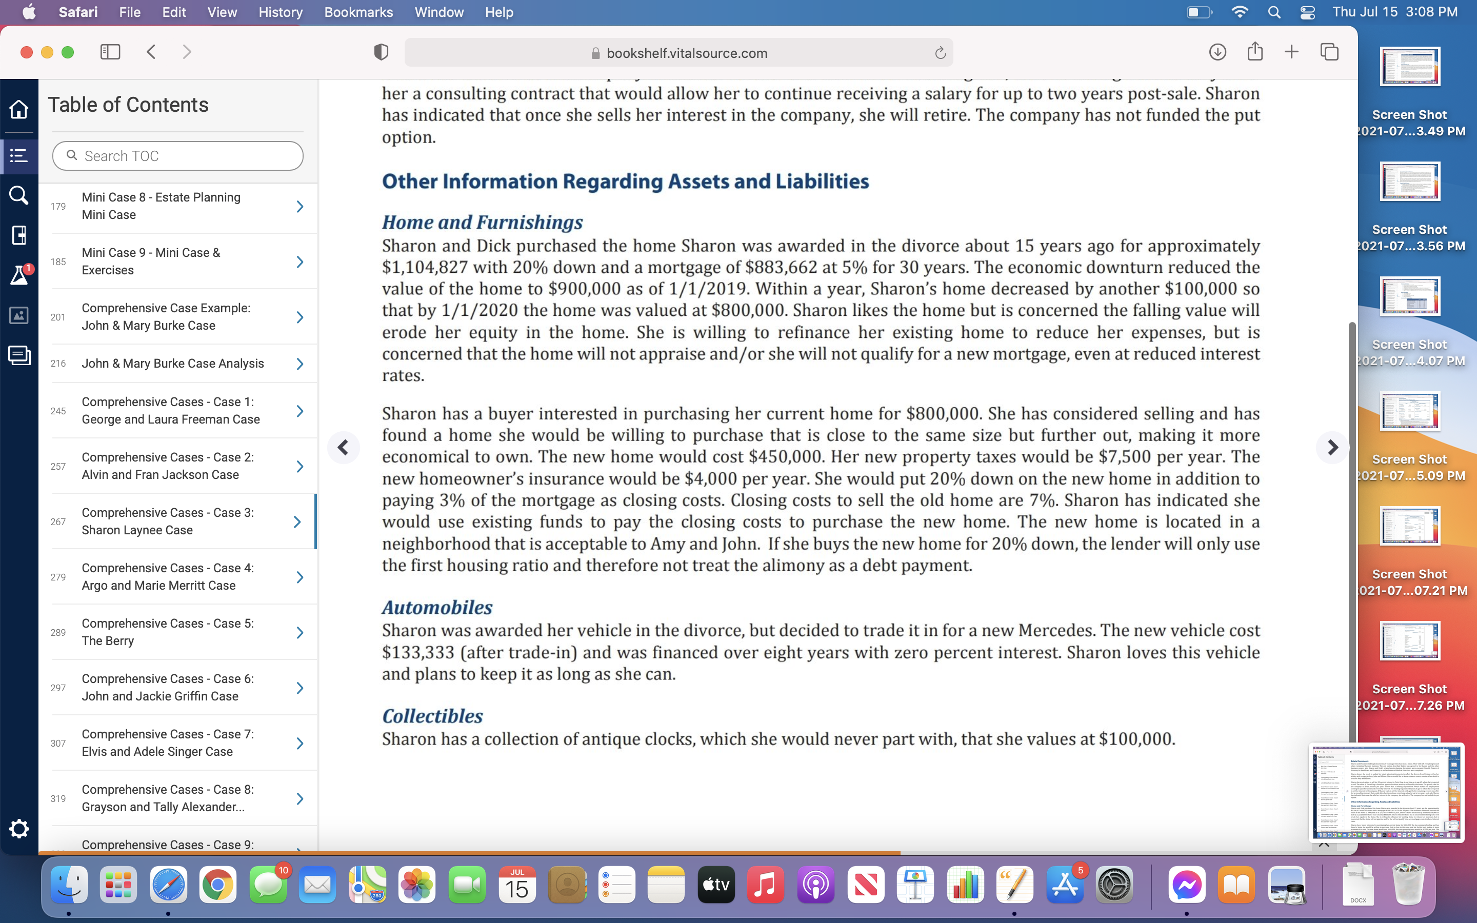This screenshot has height=923, width=1477.
Task: Open the search panel in left sidebar
Action: pos(19,195)
